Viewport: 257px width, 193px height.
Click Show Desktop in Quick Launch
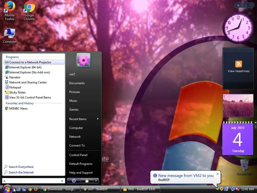coord(18,189)
